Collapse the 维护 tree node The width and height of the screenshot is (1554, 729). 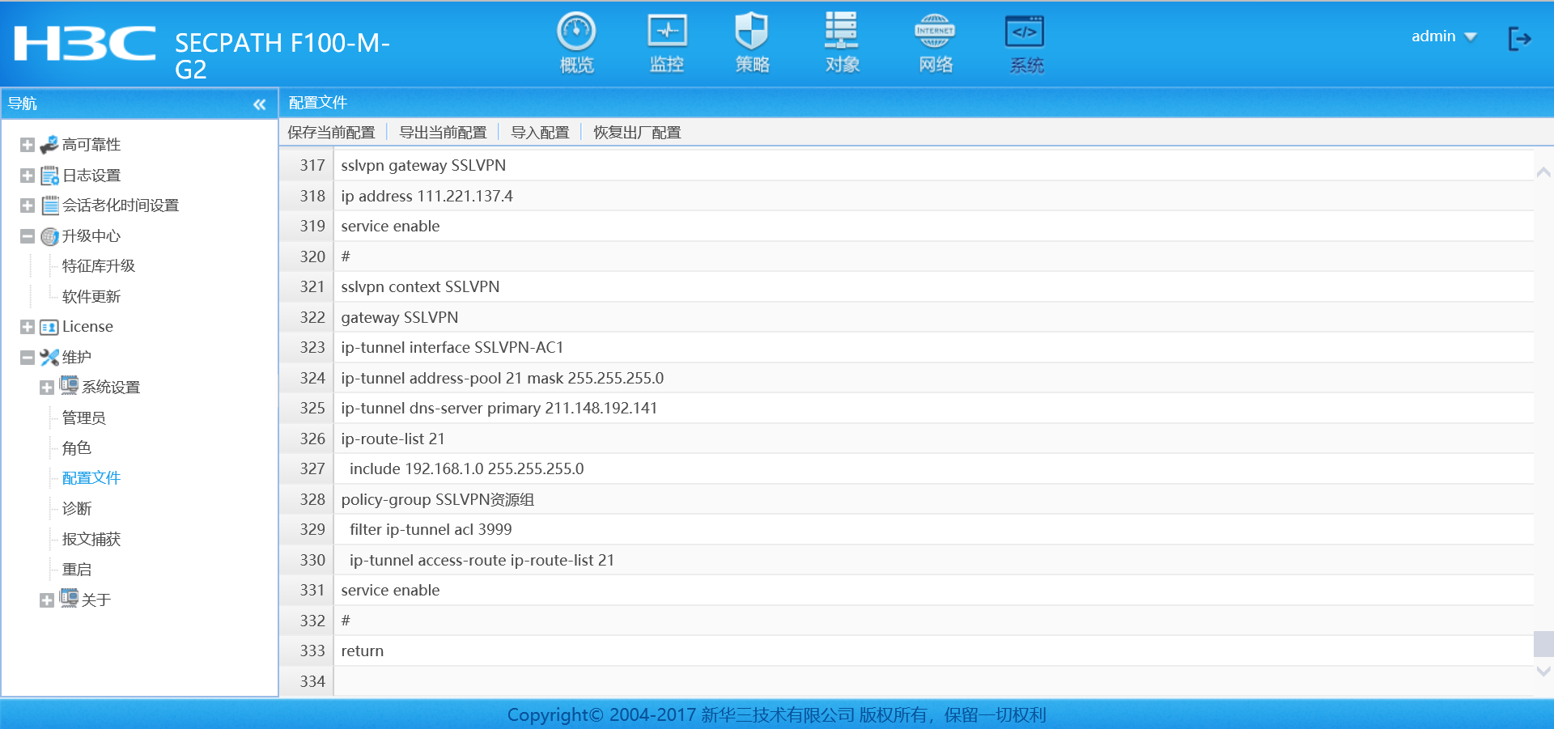point(28,358)
